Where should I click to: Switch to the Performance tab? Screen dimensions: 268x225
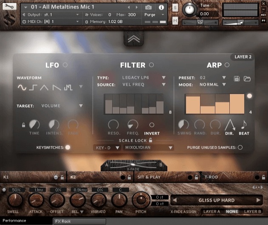point(15,221)
